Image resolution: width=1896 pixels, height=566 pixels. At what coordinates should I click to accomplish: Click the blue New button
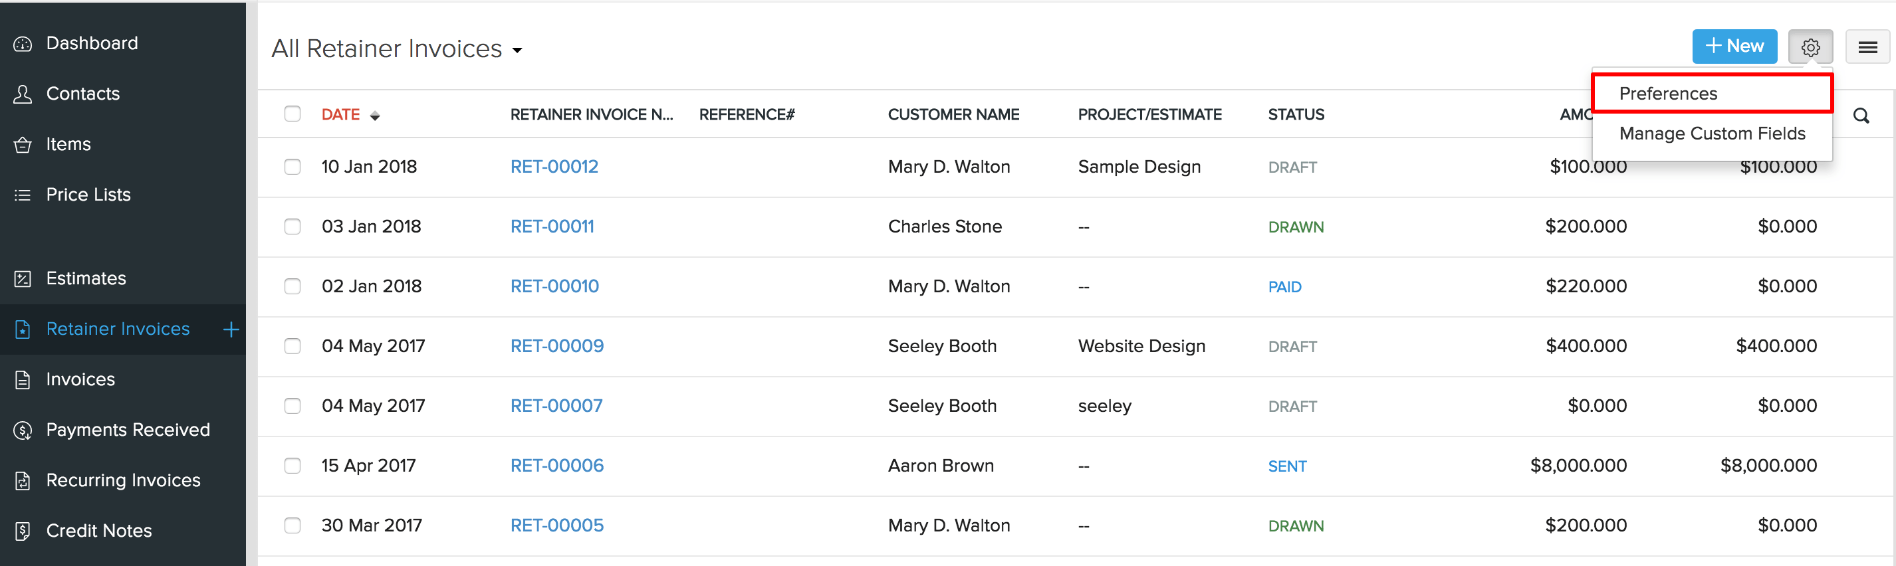coord(1734,47)
